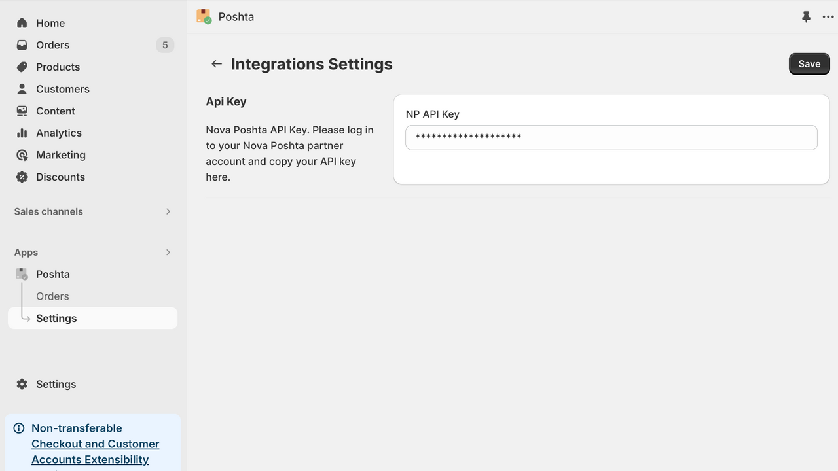Click the Orders inbox icon
The width and height of the screenshot is (838, 471).
pyautogui.click(x=22, y=45)
